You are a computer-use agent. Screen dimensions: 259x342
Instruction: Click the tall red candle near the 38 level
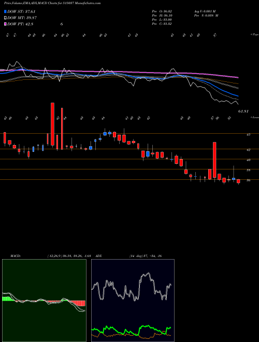[214, 160]
